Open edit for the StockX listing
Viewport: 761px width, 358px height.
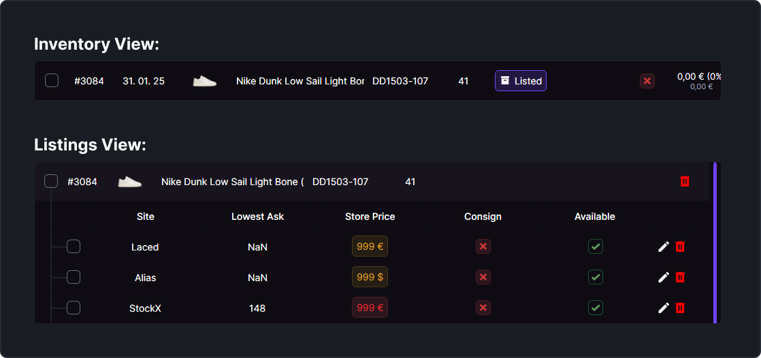click(664, 308)
